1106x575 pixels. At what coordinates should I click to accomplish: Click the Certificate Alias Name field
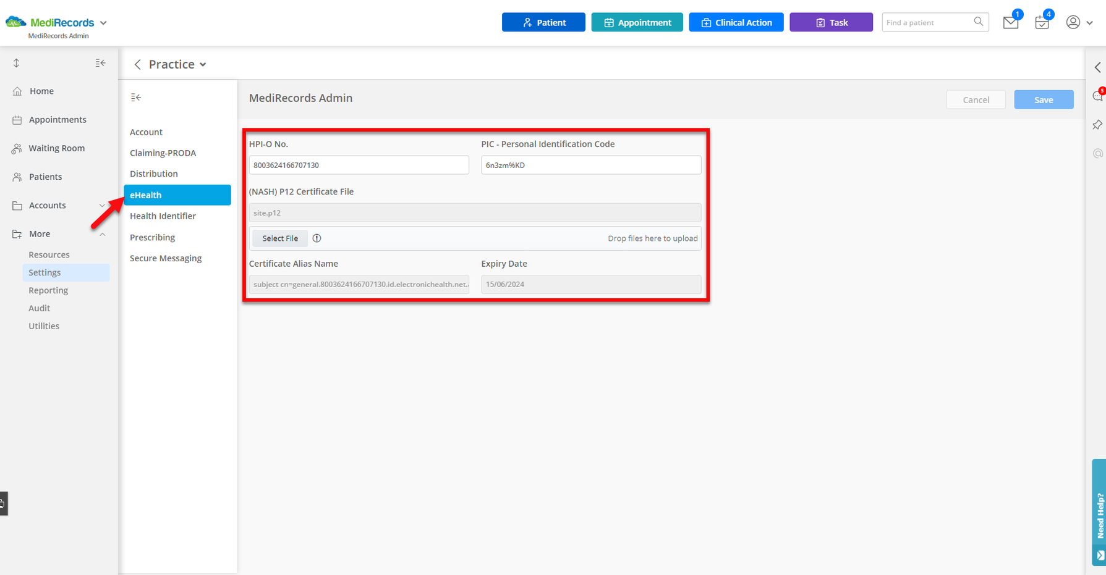coord(359,284)
